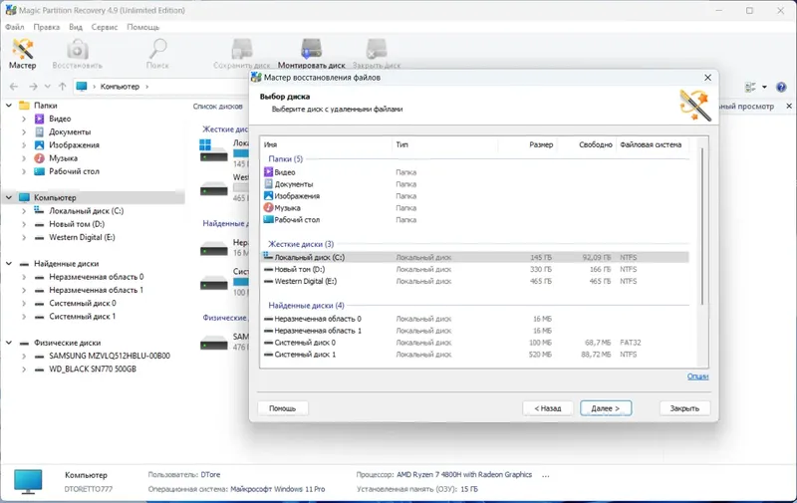Expand SAMSUNG MZVLQ512HBLU-00B00 tree node
The height and width of the screenshot is (503, 797).
click(23, 357)
